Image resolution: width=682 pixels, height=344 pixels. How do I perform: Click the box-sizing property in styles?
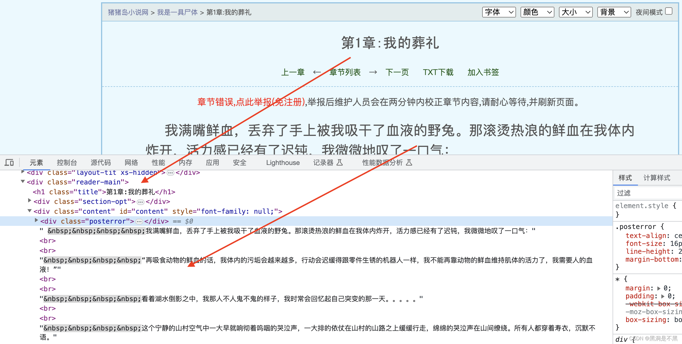(646, 320)
